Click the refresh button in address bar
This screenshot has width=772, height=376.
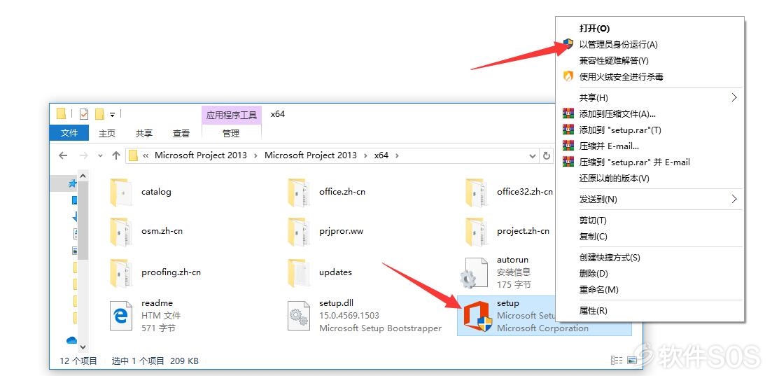point(546,155)
